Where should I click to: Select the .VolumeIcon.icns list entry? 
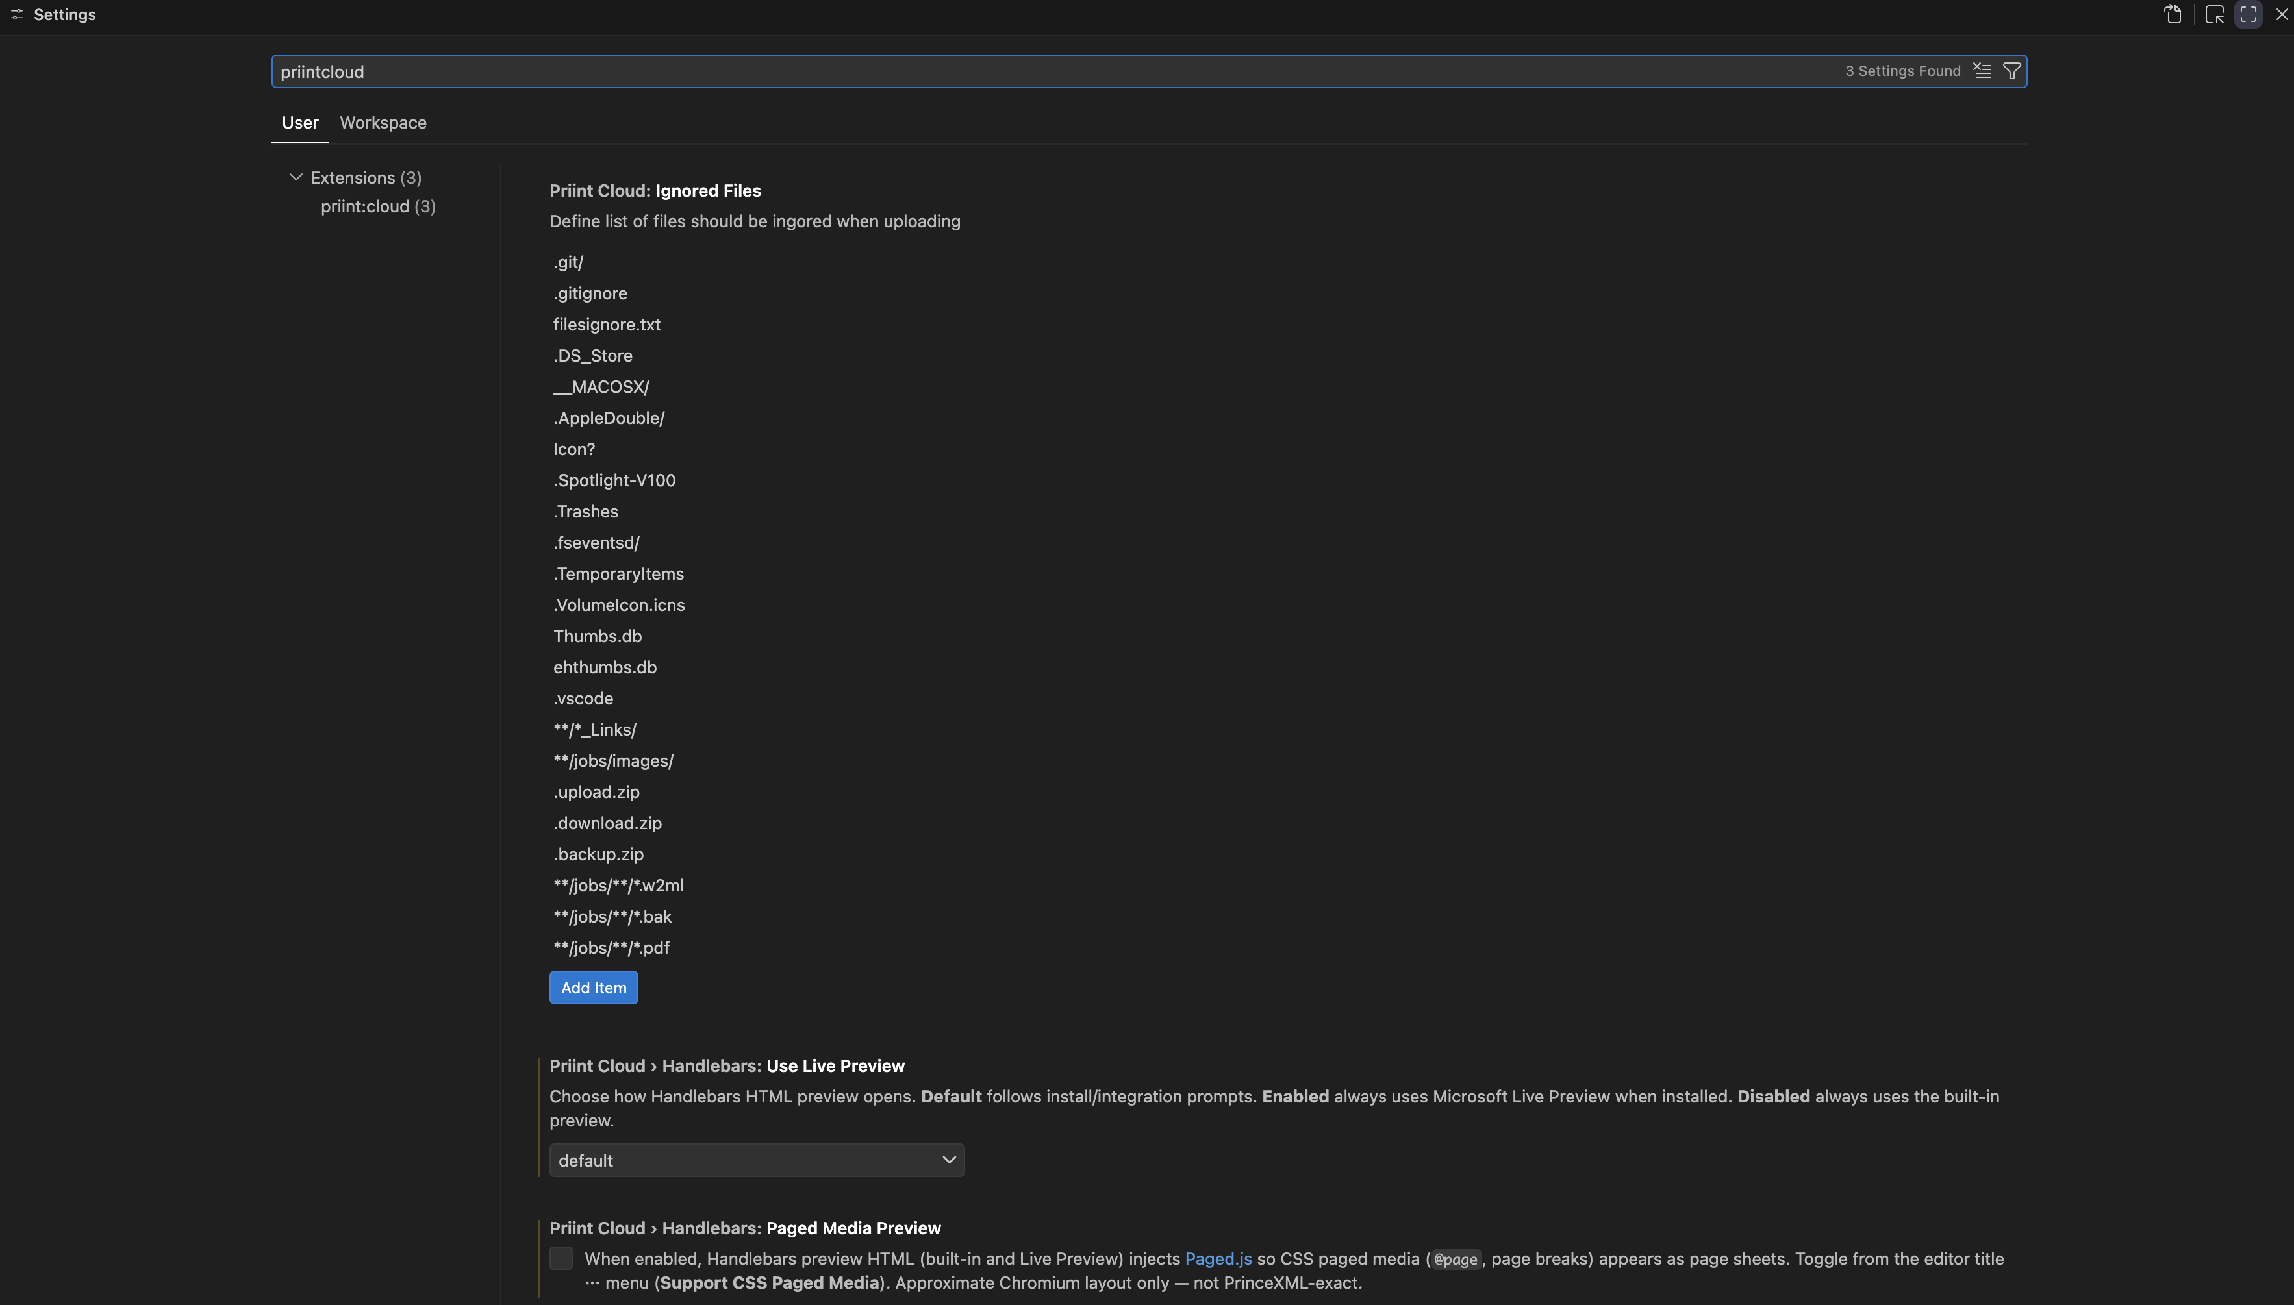coord(618,605)
